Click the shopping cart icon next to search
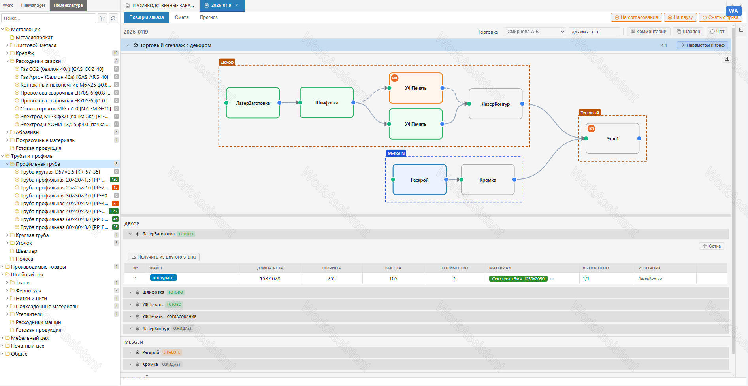 coord(102,18)
